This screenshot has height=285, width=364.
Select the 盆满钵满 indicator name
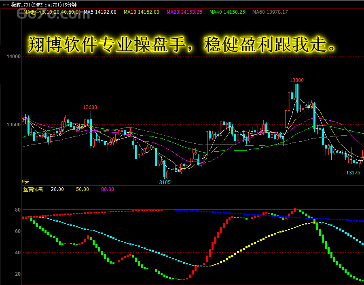tap(33, 190)
